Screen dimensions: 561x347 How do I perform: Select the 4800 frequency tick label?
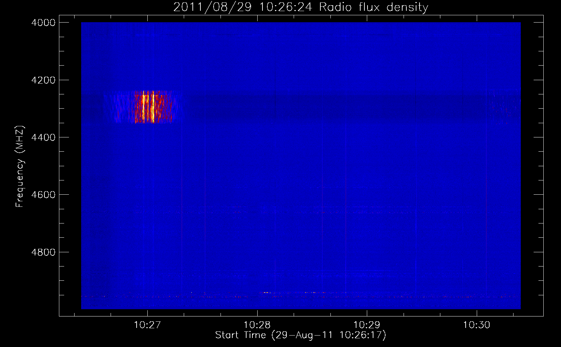click(x=43, y=252)
